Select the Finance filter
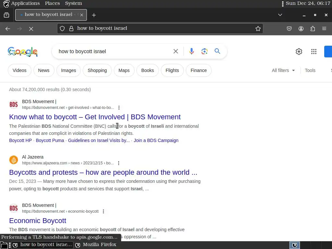Image resolution: width=332 pixels, height=249 pixels. 199,70
